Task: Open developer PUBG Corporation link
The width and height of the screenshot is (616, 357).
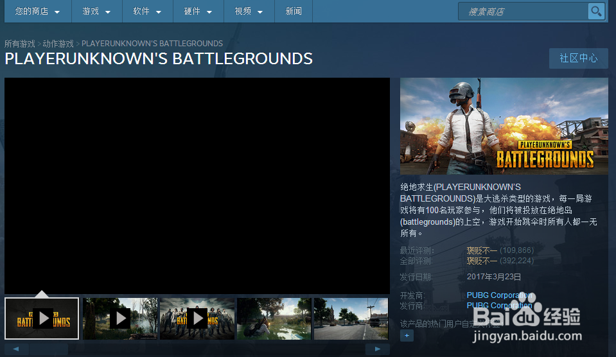Action: coord(499,295)
